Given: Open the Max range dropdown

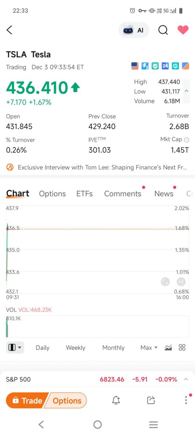Looking at the screenshot, I should (x=149, y=347).
